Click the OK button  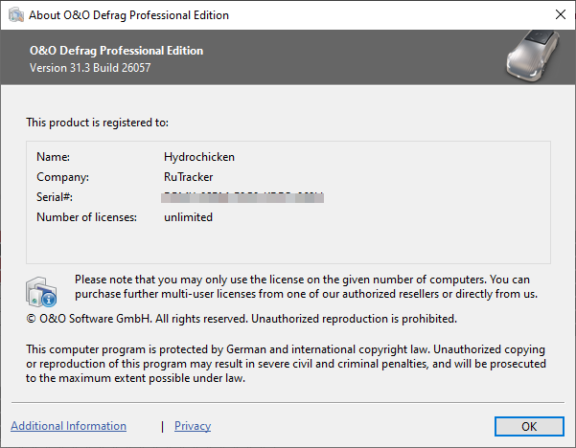pos(529,426)
